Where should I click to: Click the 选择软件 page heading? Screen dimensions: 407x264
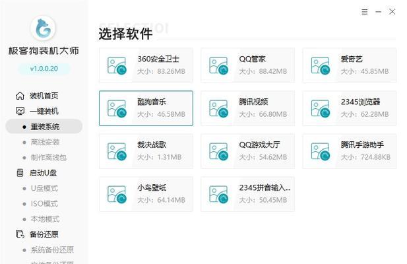coord(125,34)
